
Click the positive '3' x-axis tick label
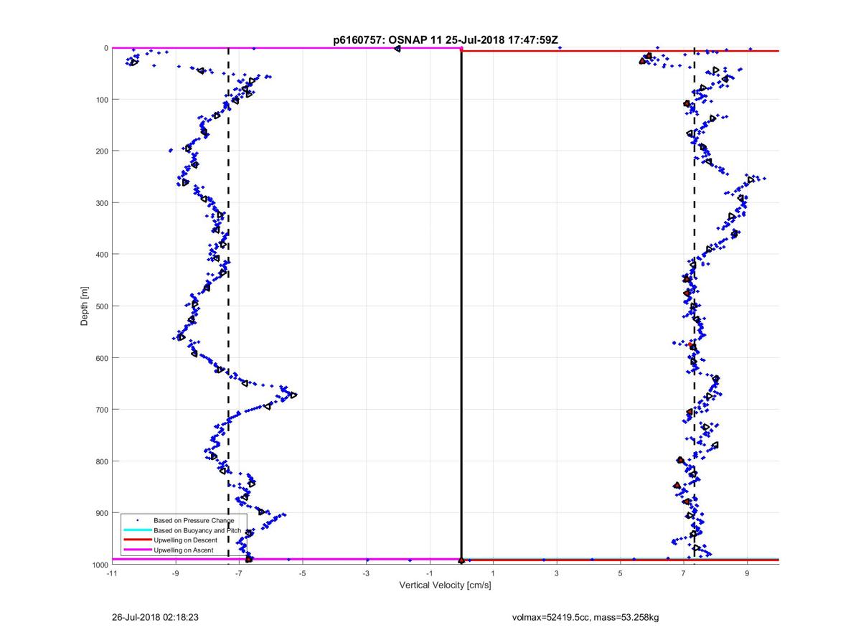coord(557,573)
